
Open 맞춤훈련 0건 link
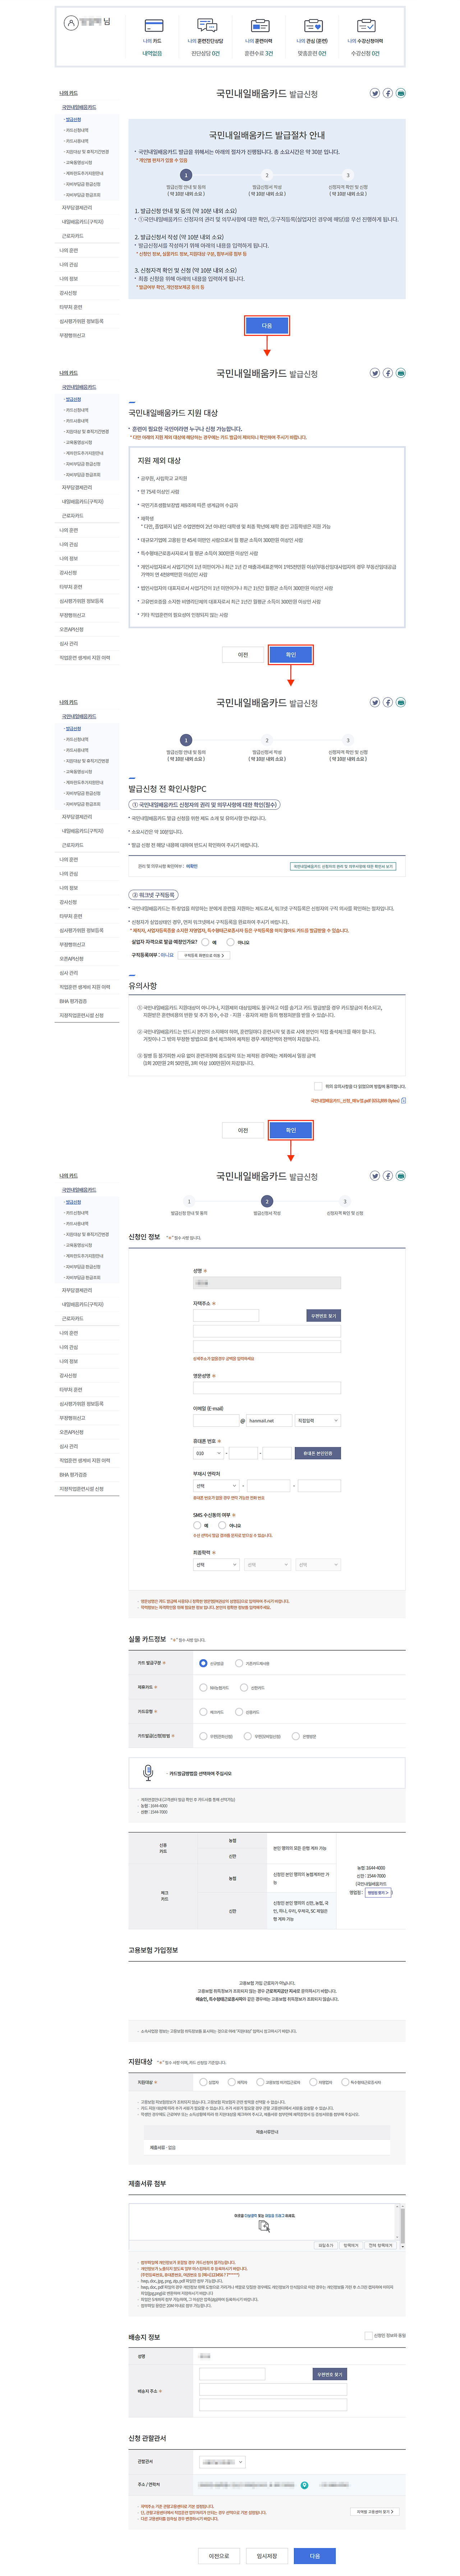(x=312, y=53)
